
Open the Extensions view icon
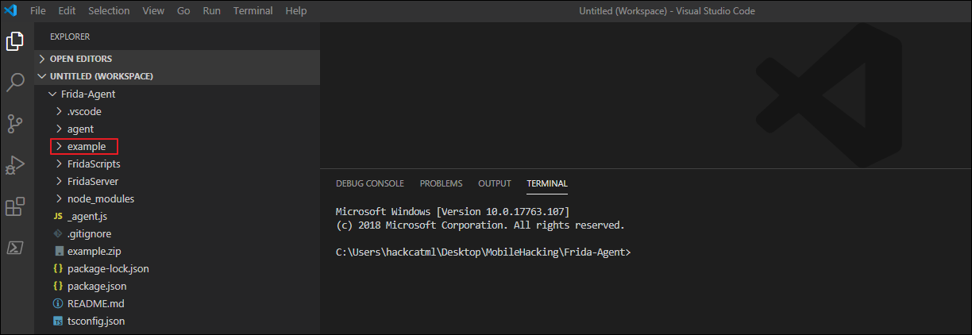(x=15, y=206)
